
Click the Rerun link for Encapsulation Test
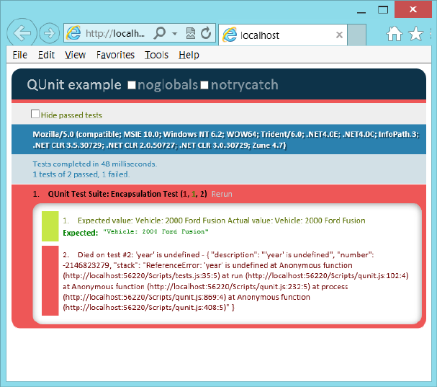click(x=222, y=194)
